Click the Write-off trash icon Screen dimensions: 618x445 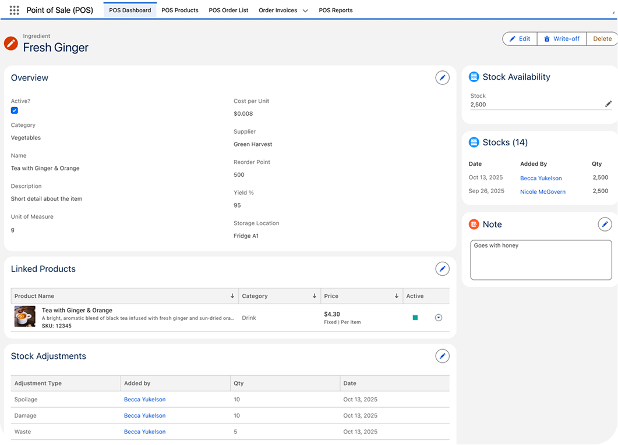546,38
